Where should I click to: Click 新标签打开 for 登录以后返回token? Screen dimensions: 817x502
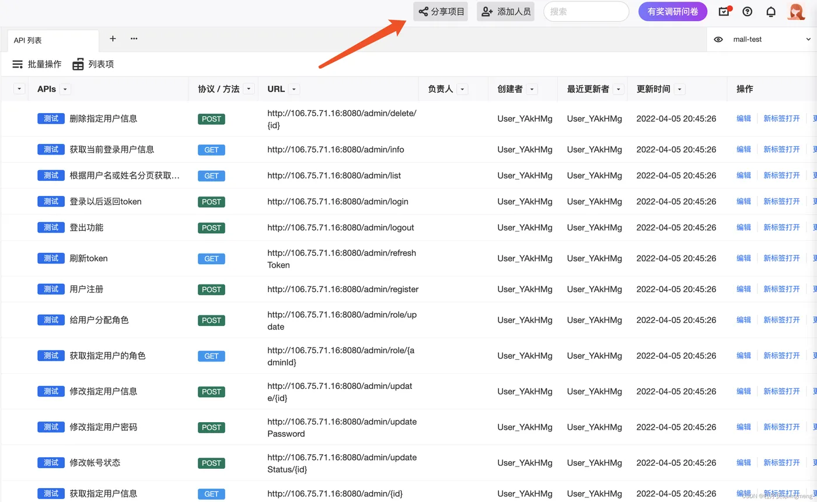(x=781, y=201)
